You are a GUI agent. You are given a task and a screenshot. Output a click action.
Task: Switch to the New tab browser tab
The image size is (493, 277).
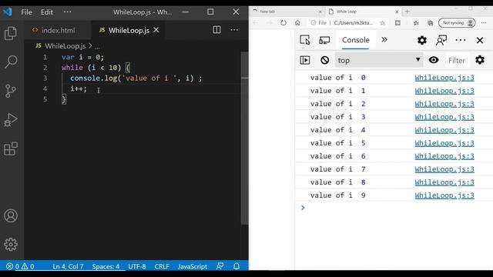(287, 12)
